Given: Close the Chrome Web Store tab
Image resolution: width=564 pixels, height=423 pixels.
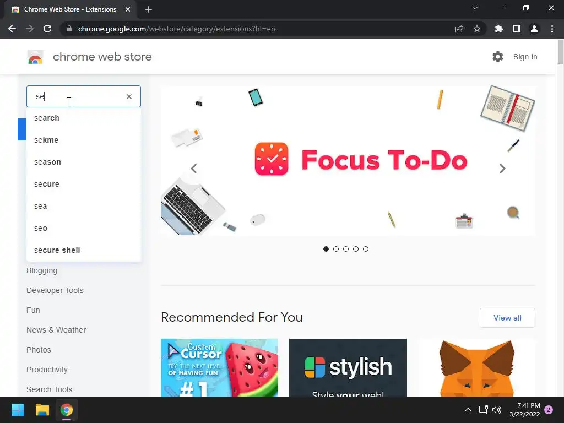Looking at the screenshot, I should point(128,9).
